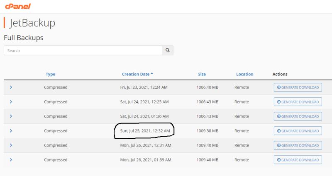This screenshot has width=332, height=176.
Task: Select the date Sun, Jul 25, 2021, 12:32 AM
Action: pyautogui.click(x=145, y=131)
